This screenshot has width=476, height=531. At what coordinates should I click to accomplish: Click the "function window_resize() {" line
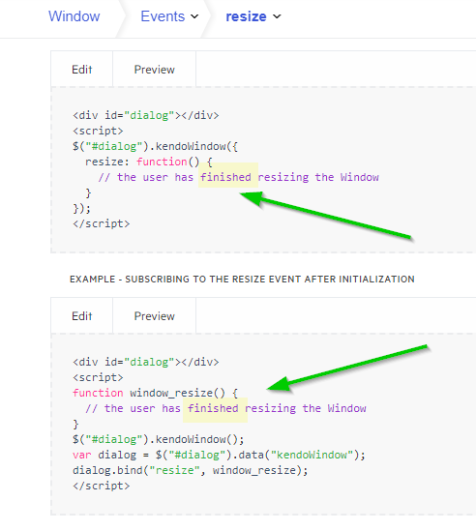(x=155, y=393)
